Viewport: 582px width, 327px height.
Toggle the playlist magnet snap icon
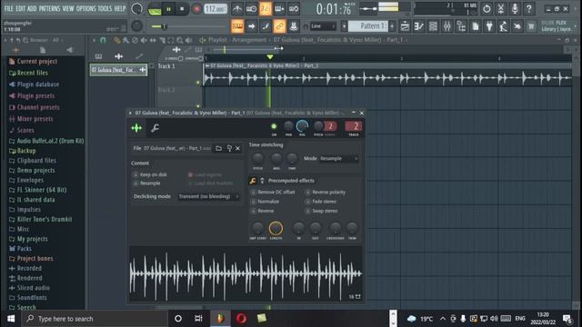(x=103, y=40)
